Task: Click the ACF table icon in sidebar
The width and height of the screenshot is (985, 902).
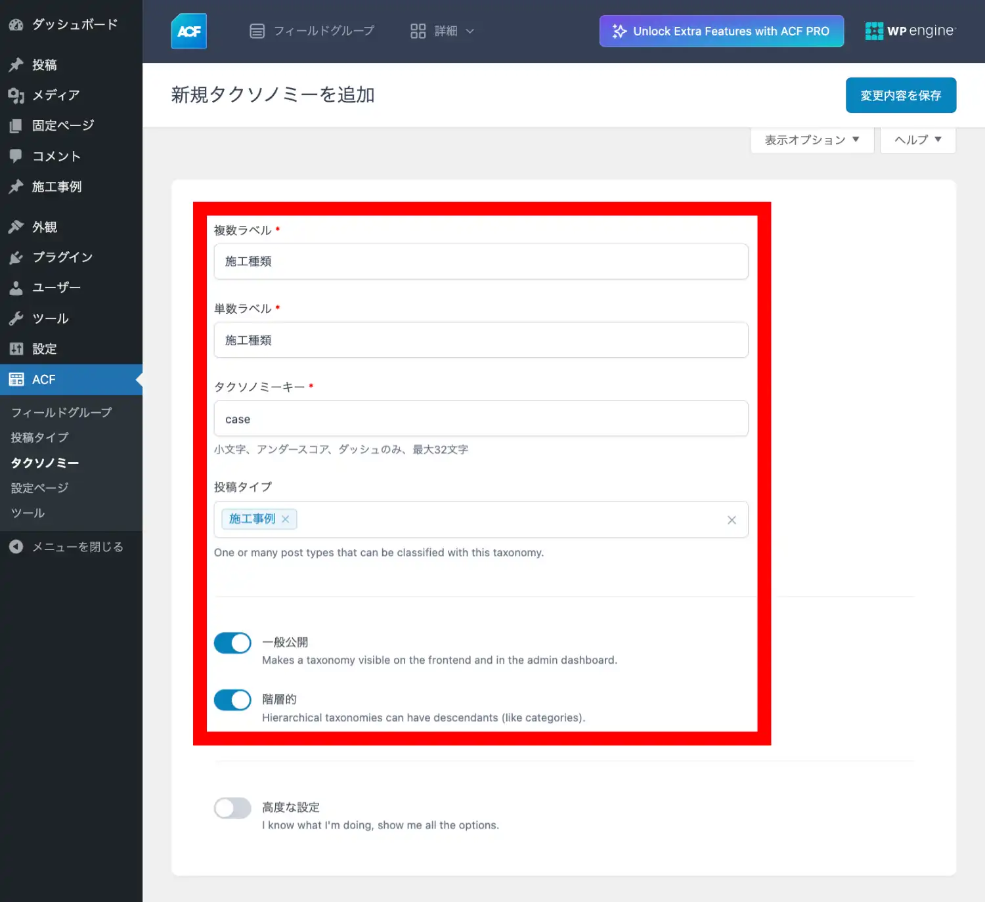Action: coord(16,379)
